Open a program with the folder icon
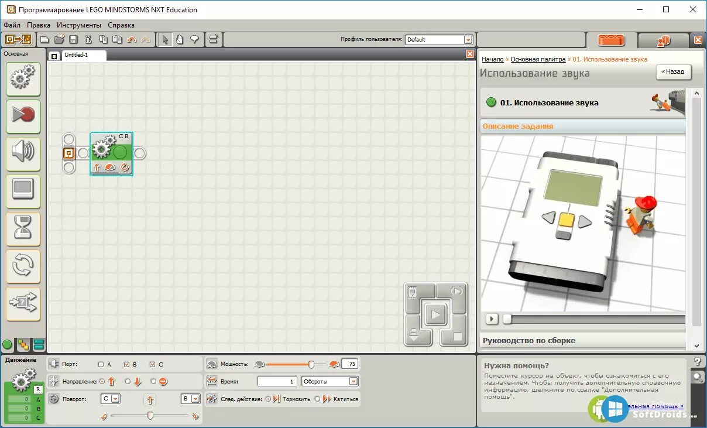 pos(59,39)
